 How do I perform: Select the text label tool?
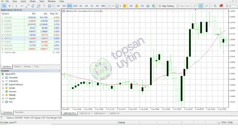point(44,6)
